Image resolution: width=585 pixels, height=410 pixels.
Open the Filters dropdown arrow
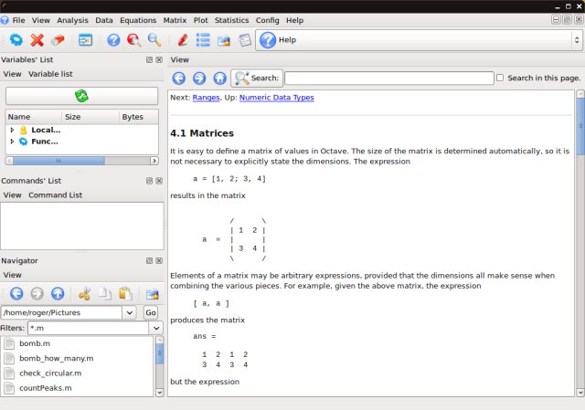tap(156, 328)
